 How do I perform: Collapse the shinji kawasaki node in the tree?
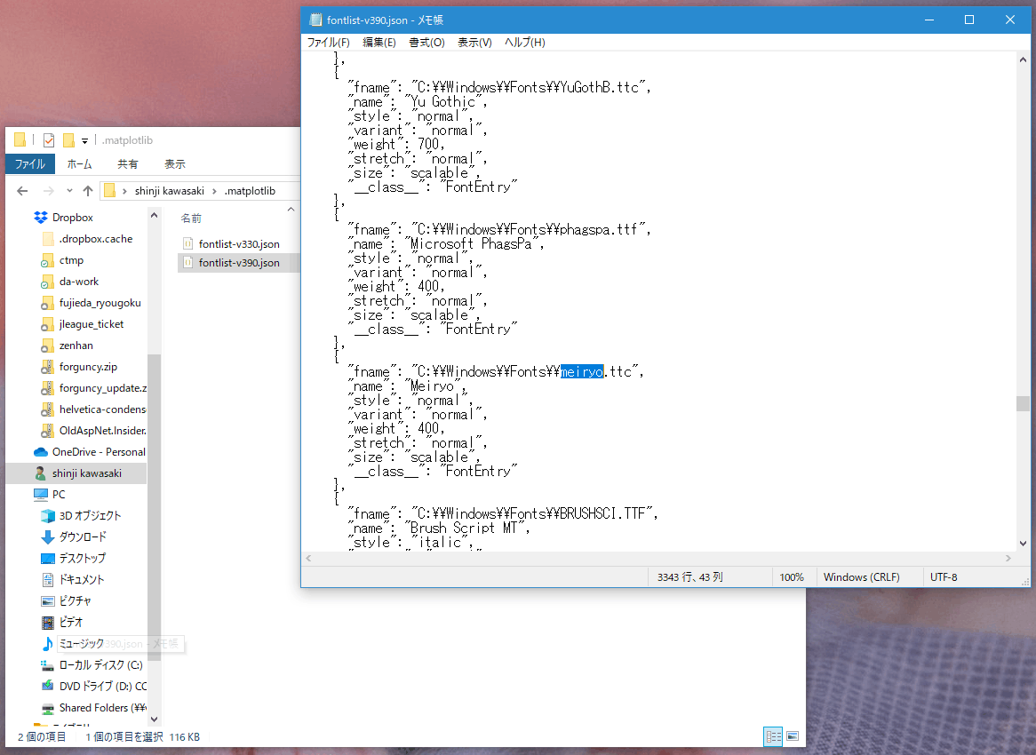(27, 473)
